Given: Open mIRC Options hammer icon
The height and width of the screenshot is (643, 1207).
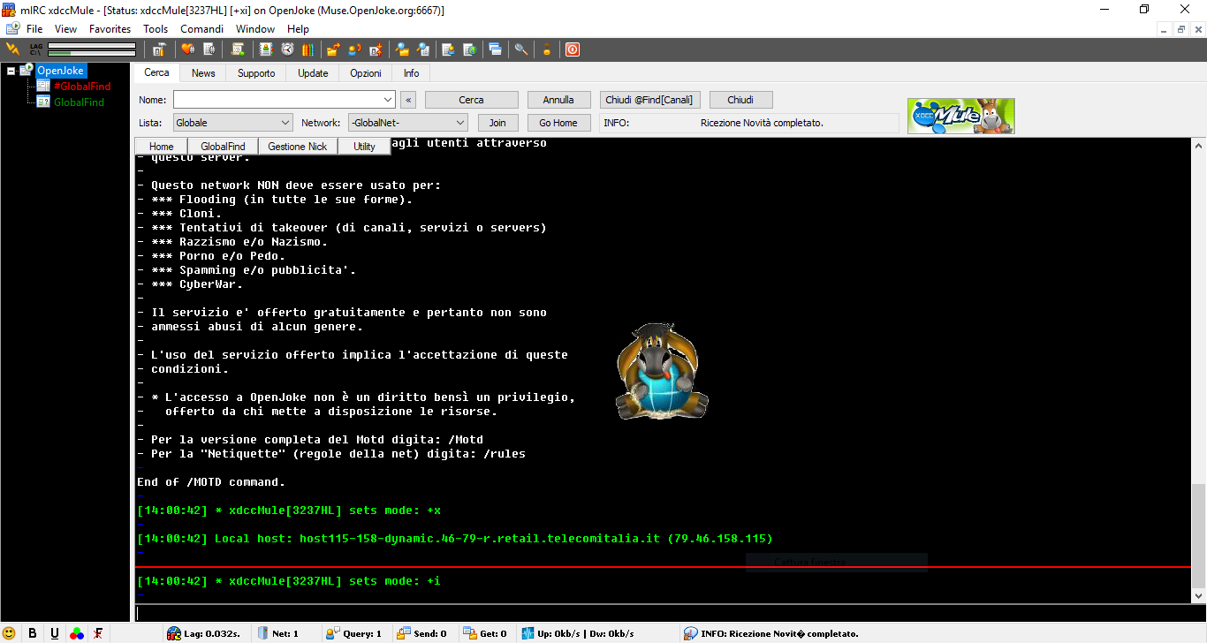Looking at the screenshot, I should (159, 49).
